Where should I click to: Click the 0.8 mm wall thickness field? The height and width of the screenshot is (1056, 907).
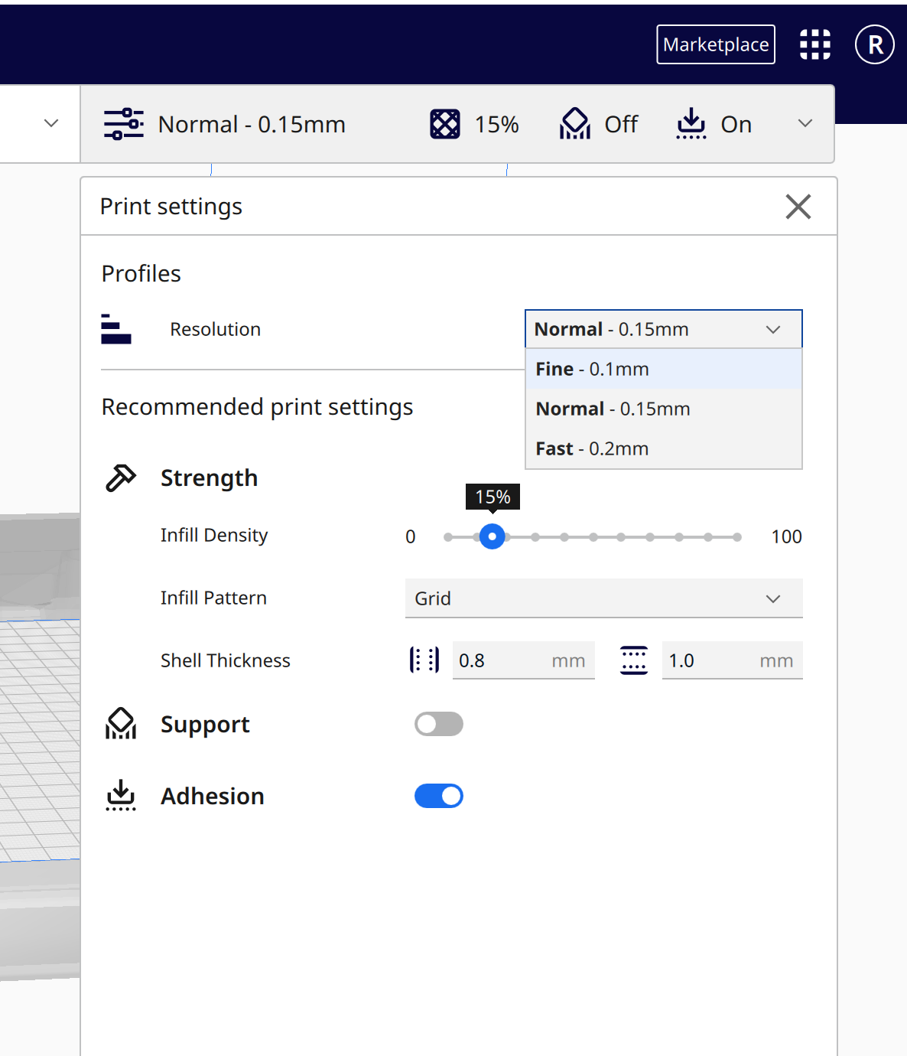pyautogui.click(x=505, y=660)
